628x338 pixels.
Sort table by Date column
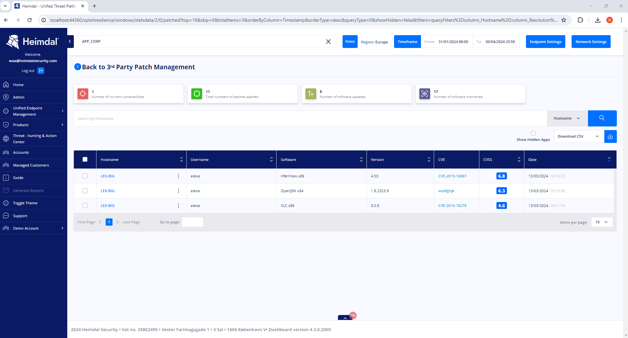(609, 159)
